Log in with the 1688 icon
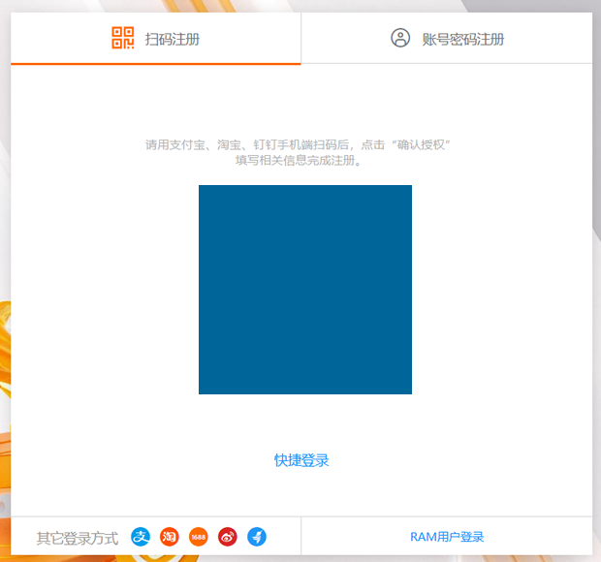The image size is (601, 562). pyautogui.click(x=199, y=537)
